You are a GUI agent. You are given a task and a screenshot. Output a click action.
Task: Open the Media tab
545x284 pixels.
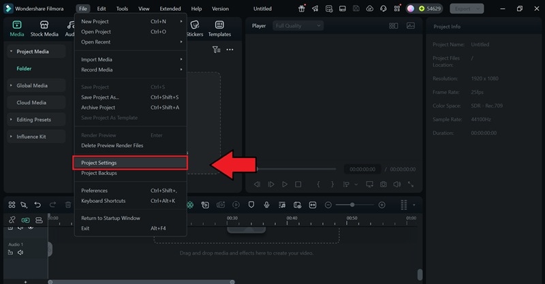16,29
